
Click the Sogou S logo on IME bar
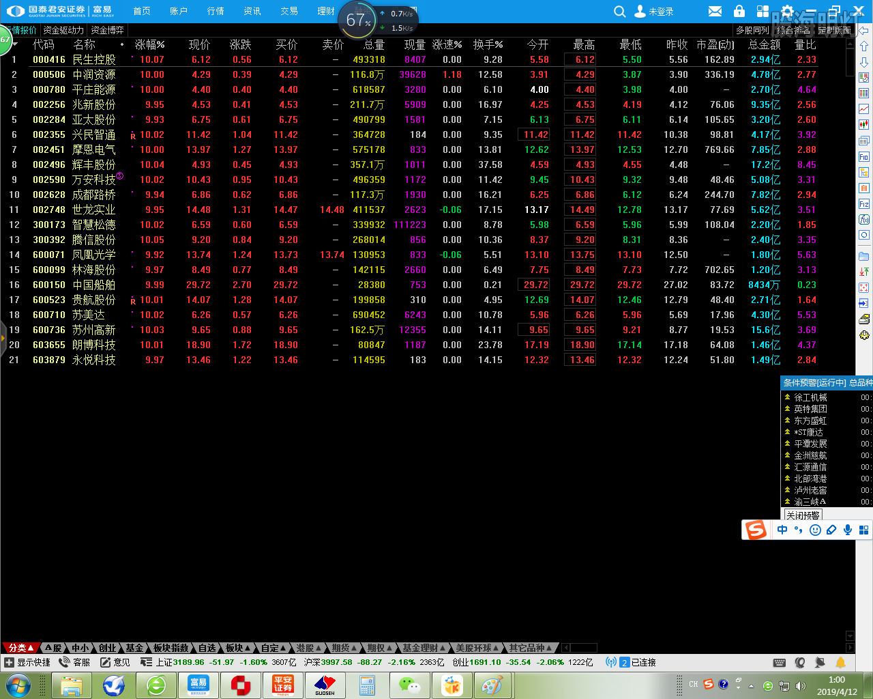756,530
